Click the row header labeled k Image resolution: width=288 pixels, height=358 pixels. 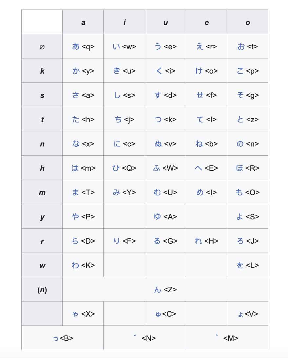(42, 71)
